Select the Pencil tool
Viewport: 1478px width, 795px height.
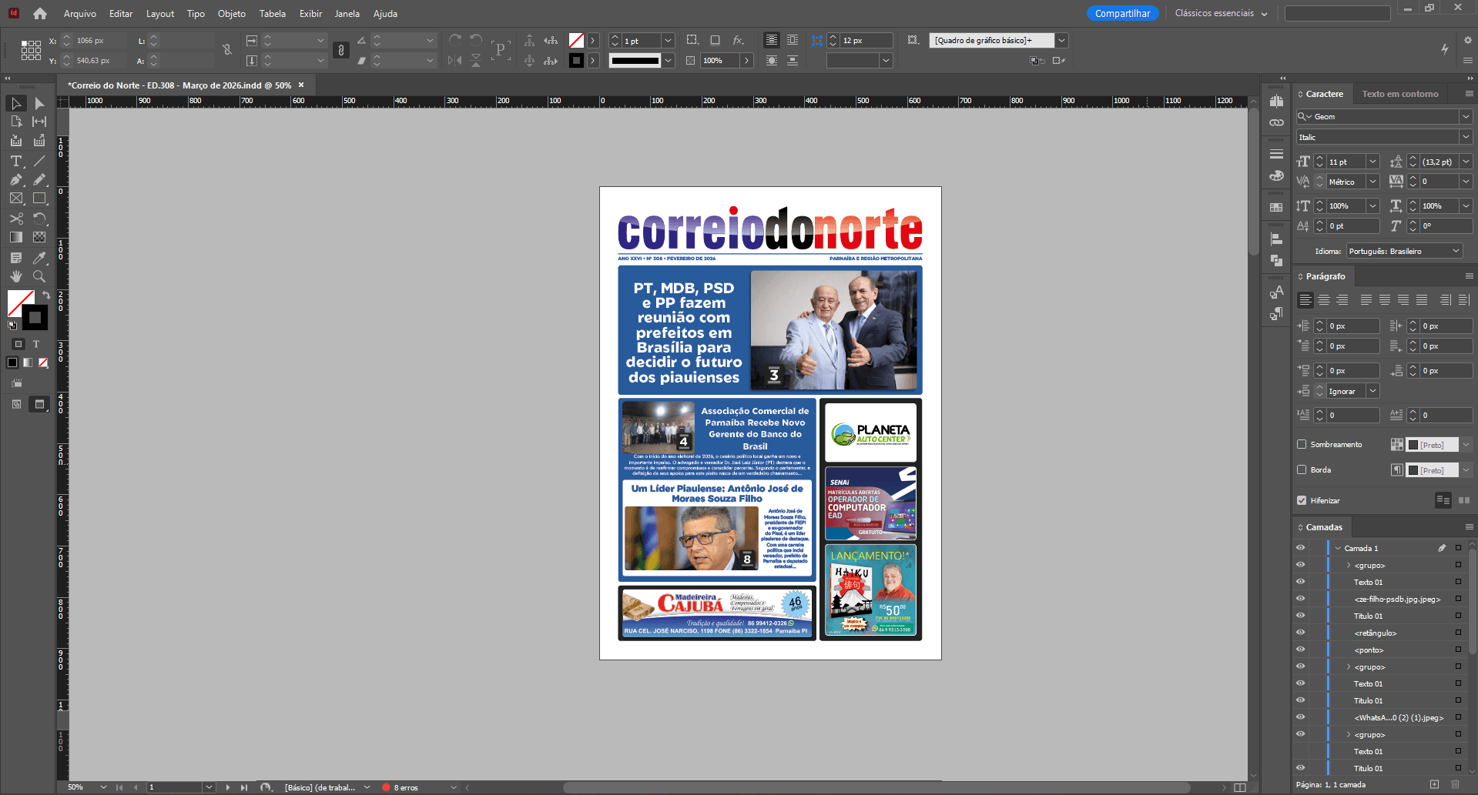(x=39, y=179)
